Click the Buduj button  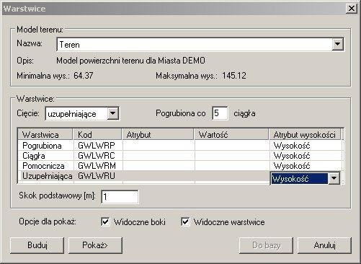[37, 245]
